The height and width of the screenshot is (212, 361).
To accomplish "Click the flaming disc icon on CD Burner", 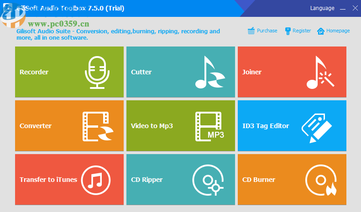I will coord(321,180).
